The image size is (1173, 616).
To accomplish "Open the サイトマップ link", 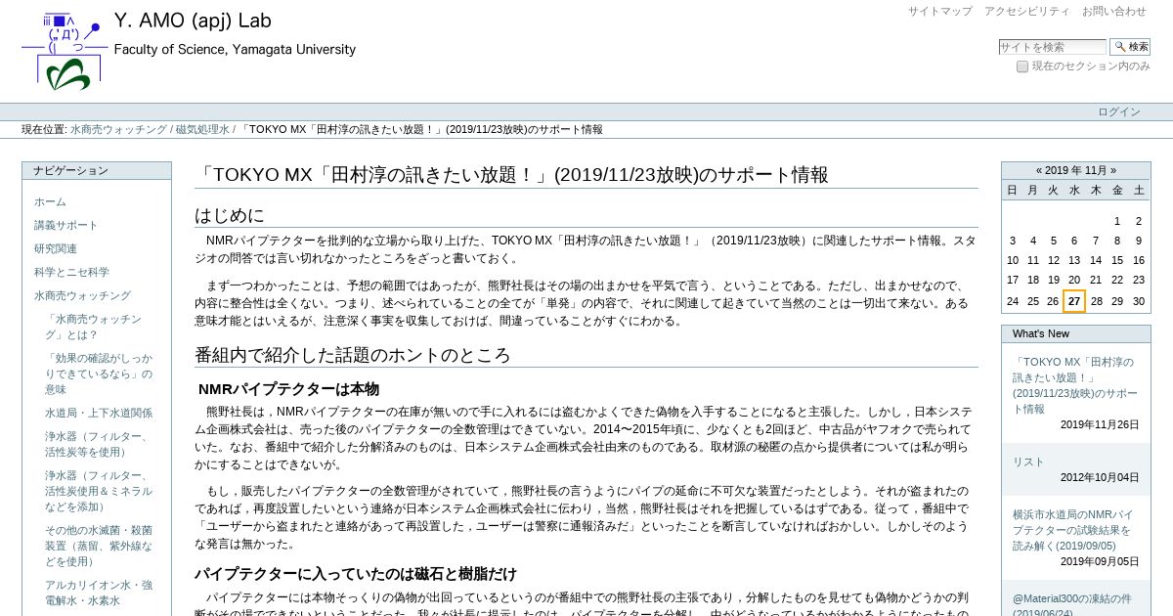I will (939, 12).
